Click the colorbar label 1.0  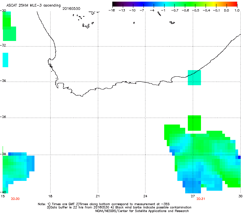(237, 10)
